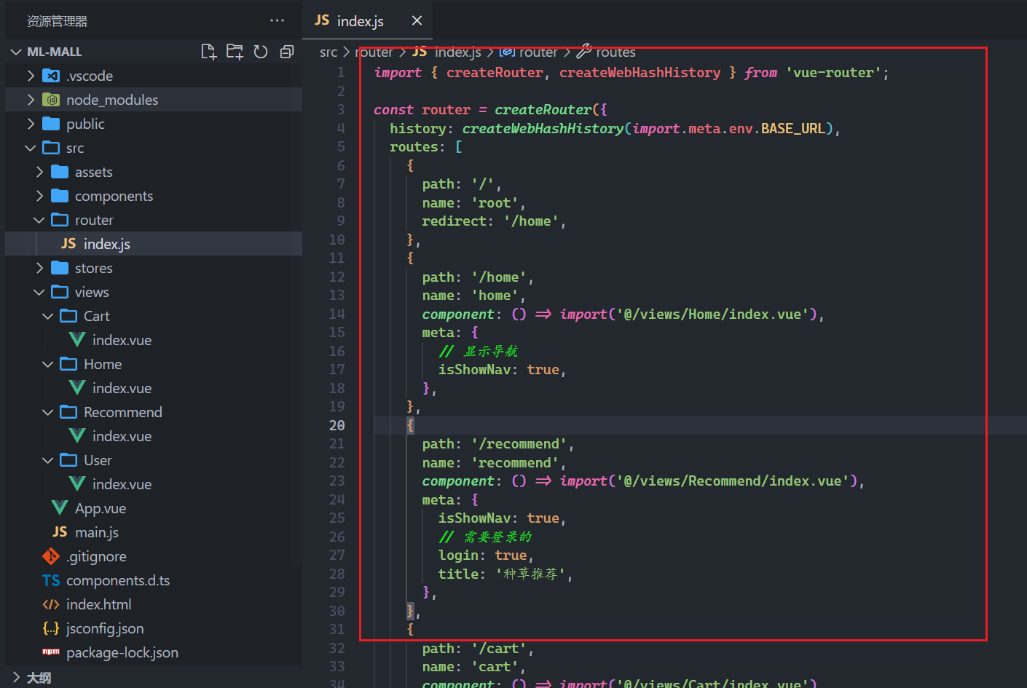Click the New File icon in explorer header

[x=209, y=52]
